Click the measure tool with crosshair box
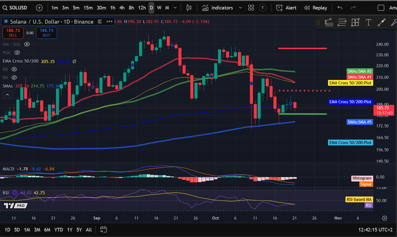The height and width of the screenshot is (237, 397). click(355, 22)
